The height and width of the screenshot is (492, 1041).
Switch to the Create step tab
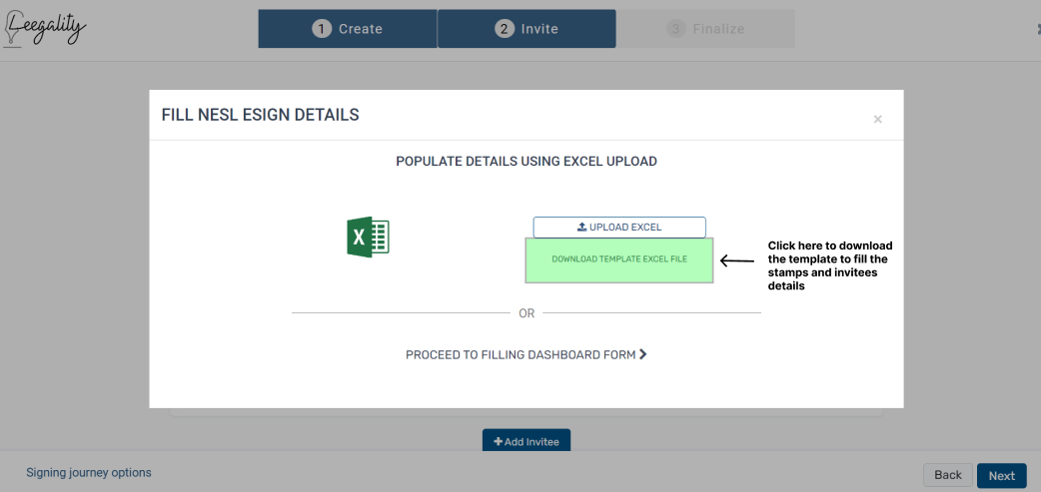point(348,29)
